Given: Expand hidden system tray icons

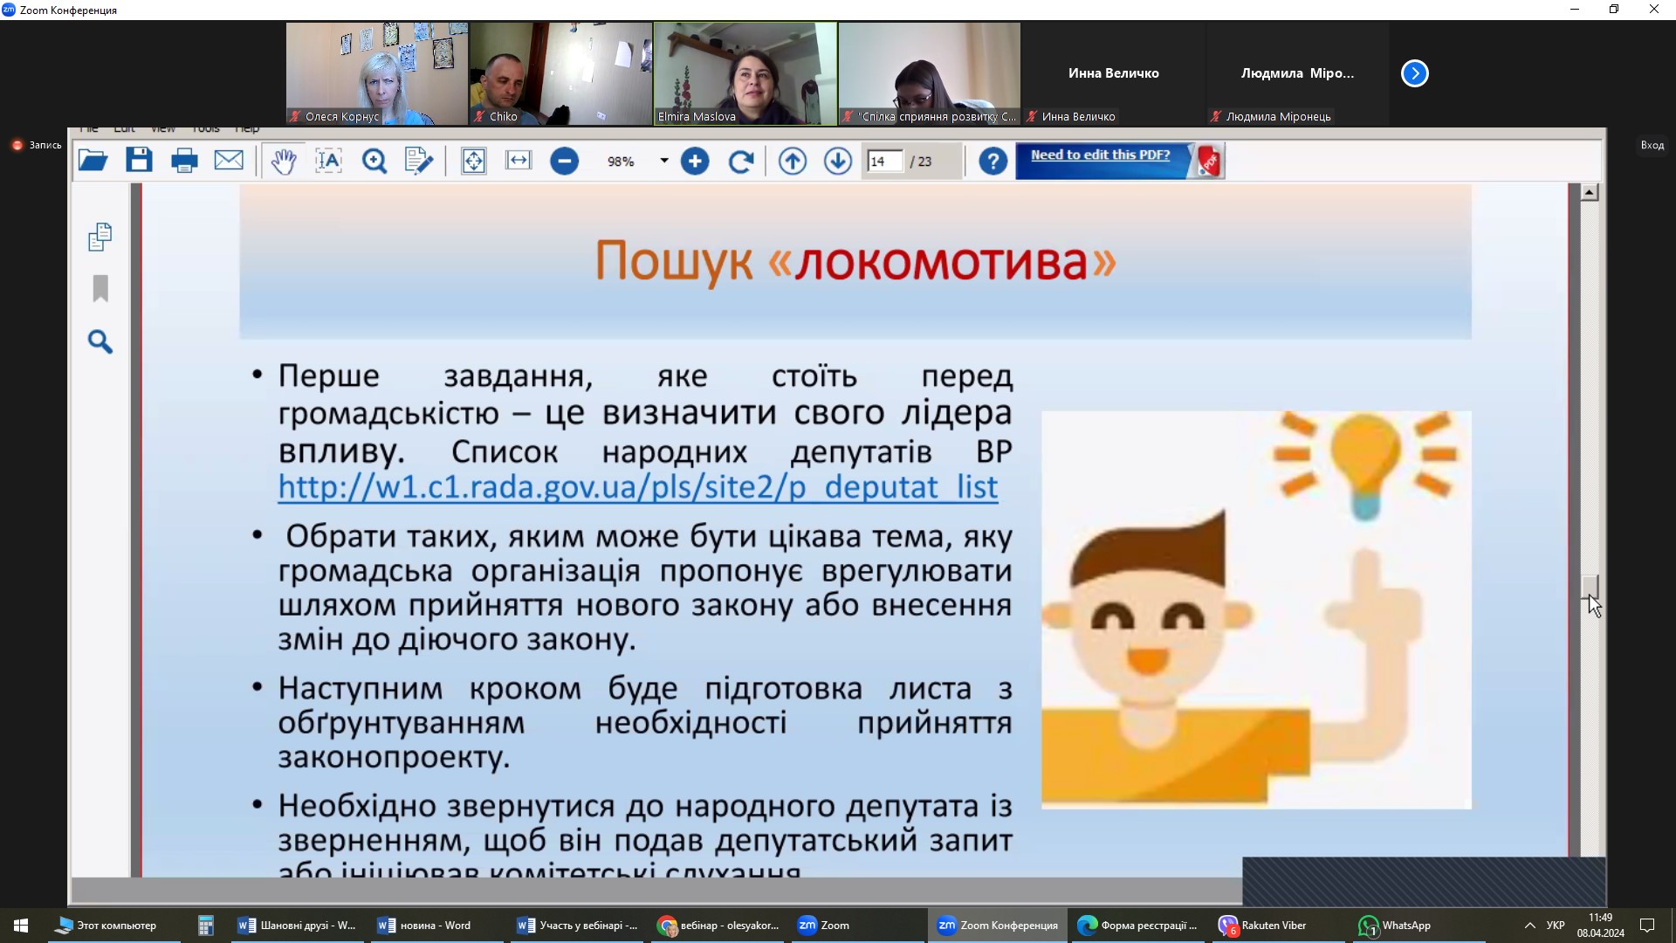Looking at the screenshot, I should point(1529,926).
